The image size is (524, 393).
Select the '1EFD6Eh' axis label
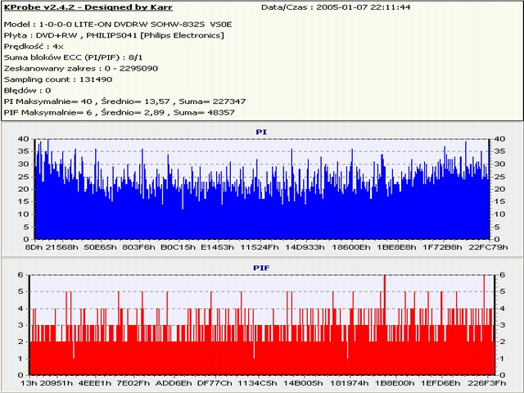(440, 383)
